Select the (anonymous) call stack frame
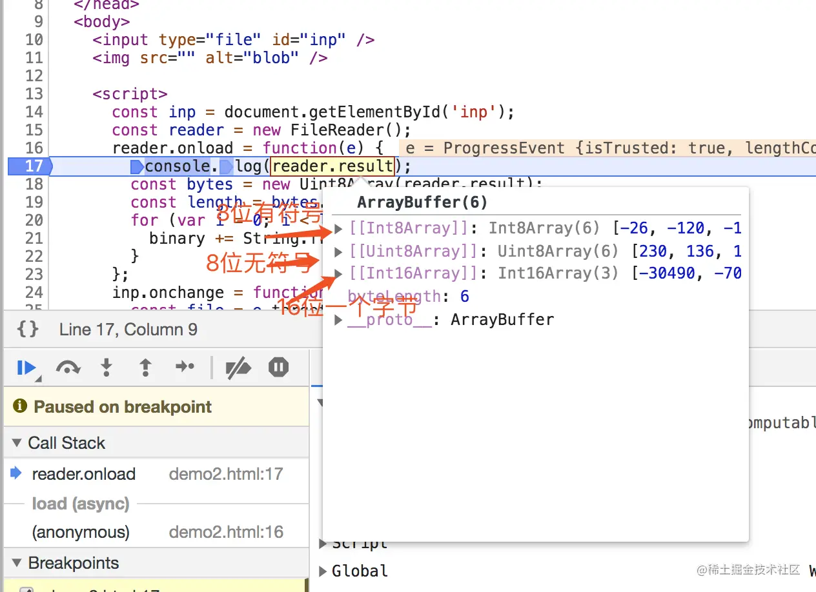Image resolution: width=816 pixels, height=592 pixels. [156, 532]
